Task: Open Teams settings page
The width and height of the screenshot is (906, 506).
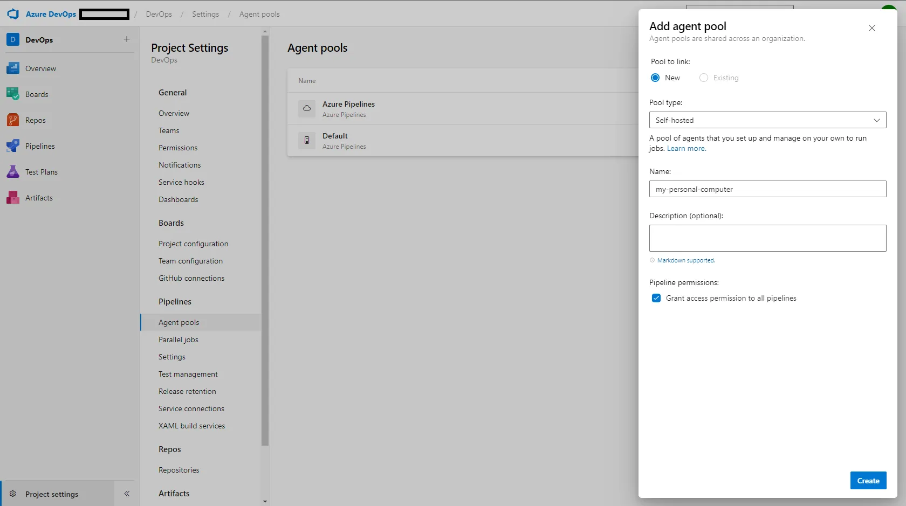Action: click(169, 130)
